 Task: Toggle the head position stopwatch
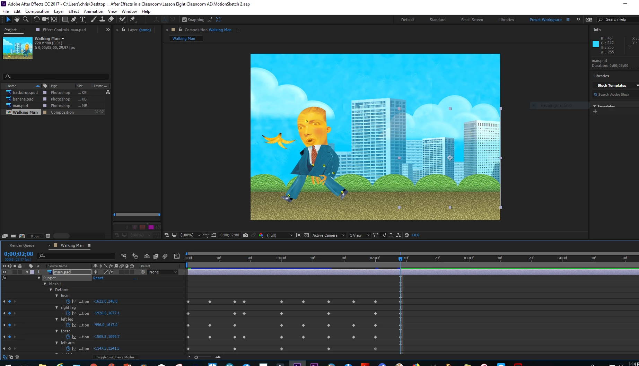pyautogui.click(x=68, y=302)
